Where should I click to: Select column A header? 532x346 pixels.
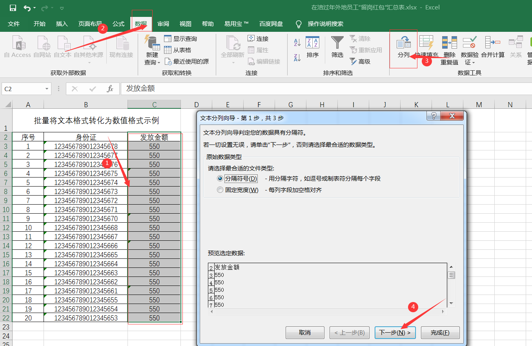tap(28, 104)
